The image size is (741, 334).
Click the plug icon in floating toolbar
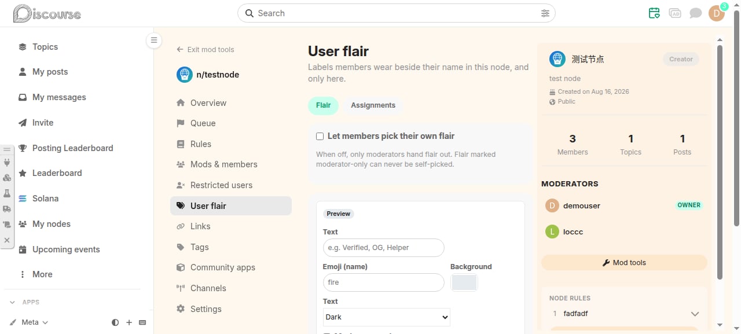pyautogui.click(x=7, y=163)
